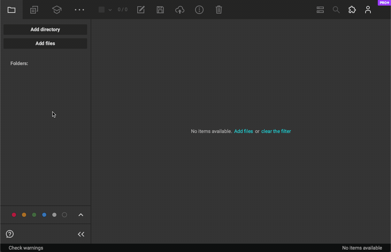
Task: Select the red color label swatch
Action: (14, 215)
